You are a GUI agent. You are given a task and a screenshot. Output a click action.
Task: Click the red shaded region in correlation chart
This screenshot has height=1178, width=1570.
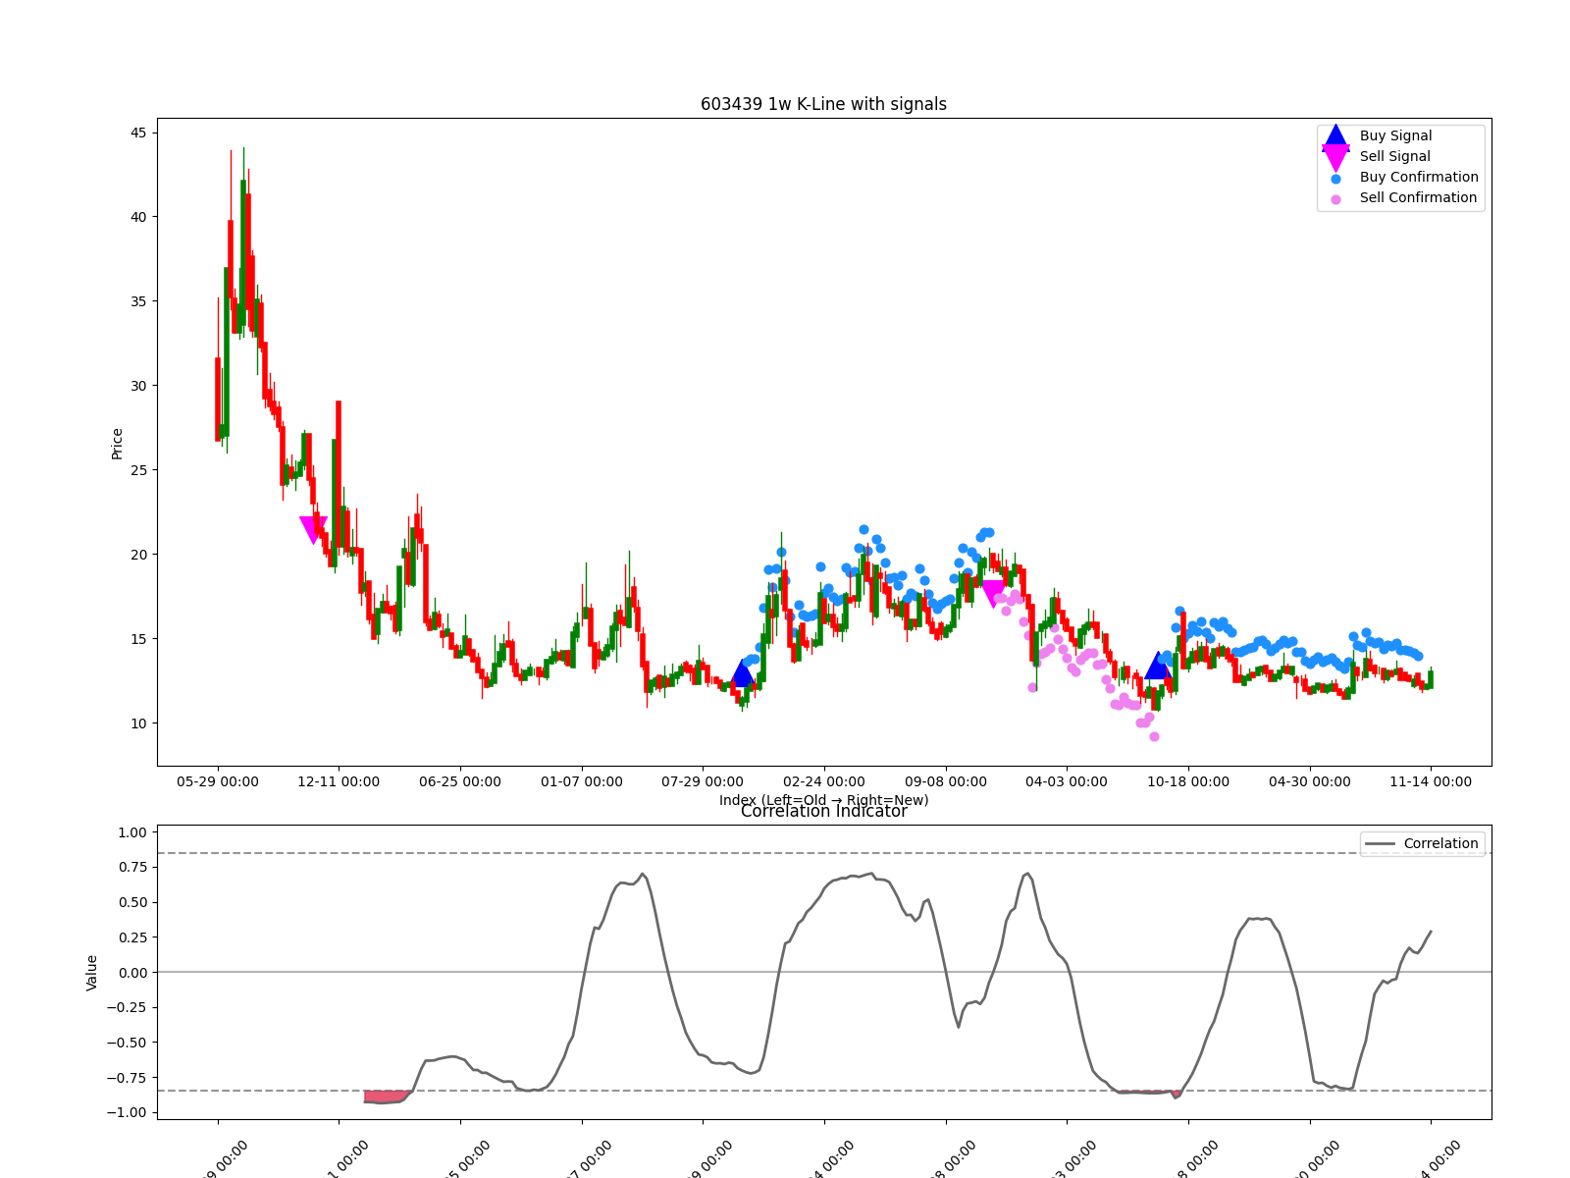385,1097
